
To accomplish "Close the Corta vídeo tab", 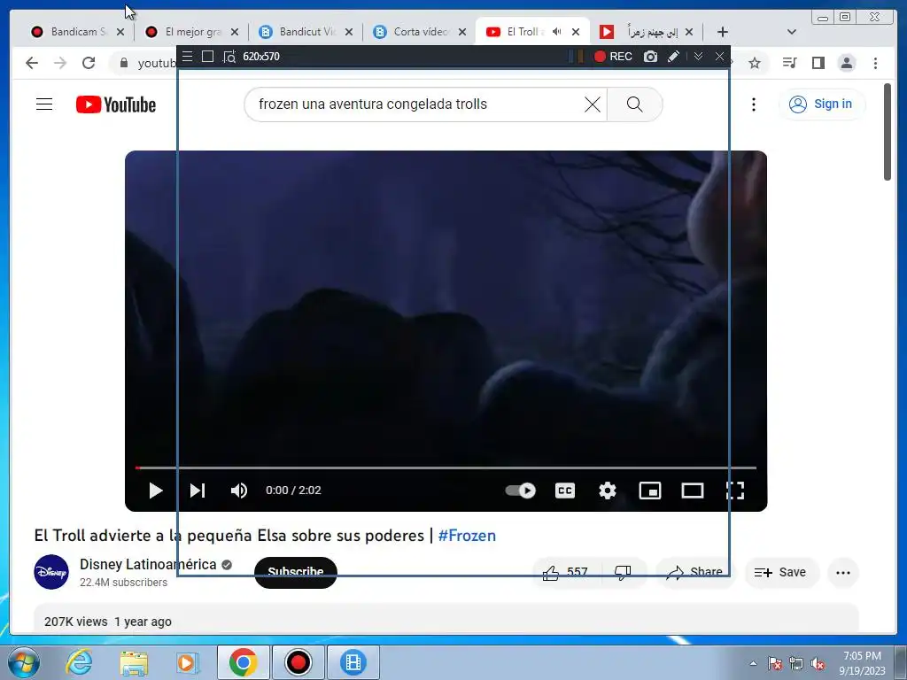I will (462, 32).
